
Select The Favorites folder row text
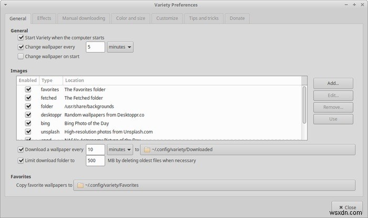click(x=85, y=90)
